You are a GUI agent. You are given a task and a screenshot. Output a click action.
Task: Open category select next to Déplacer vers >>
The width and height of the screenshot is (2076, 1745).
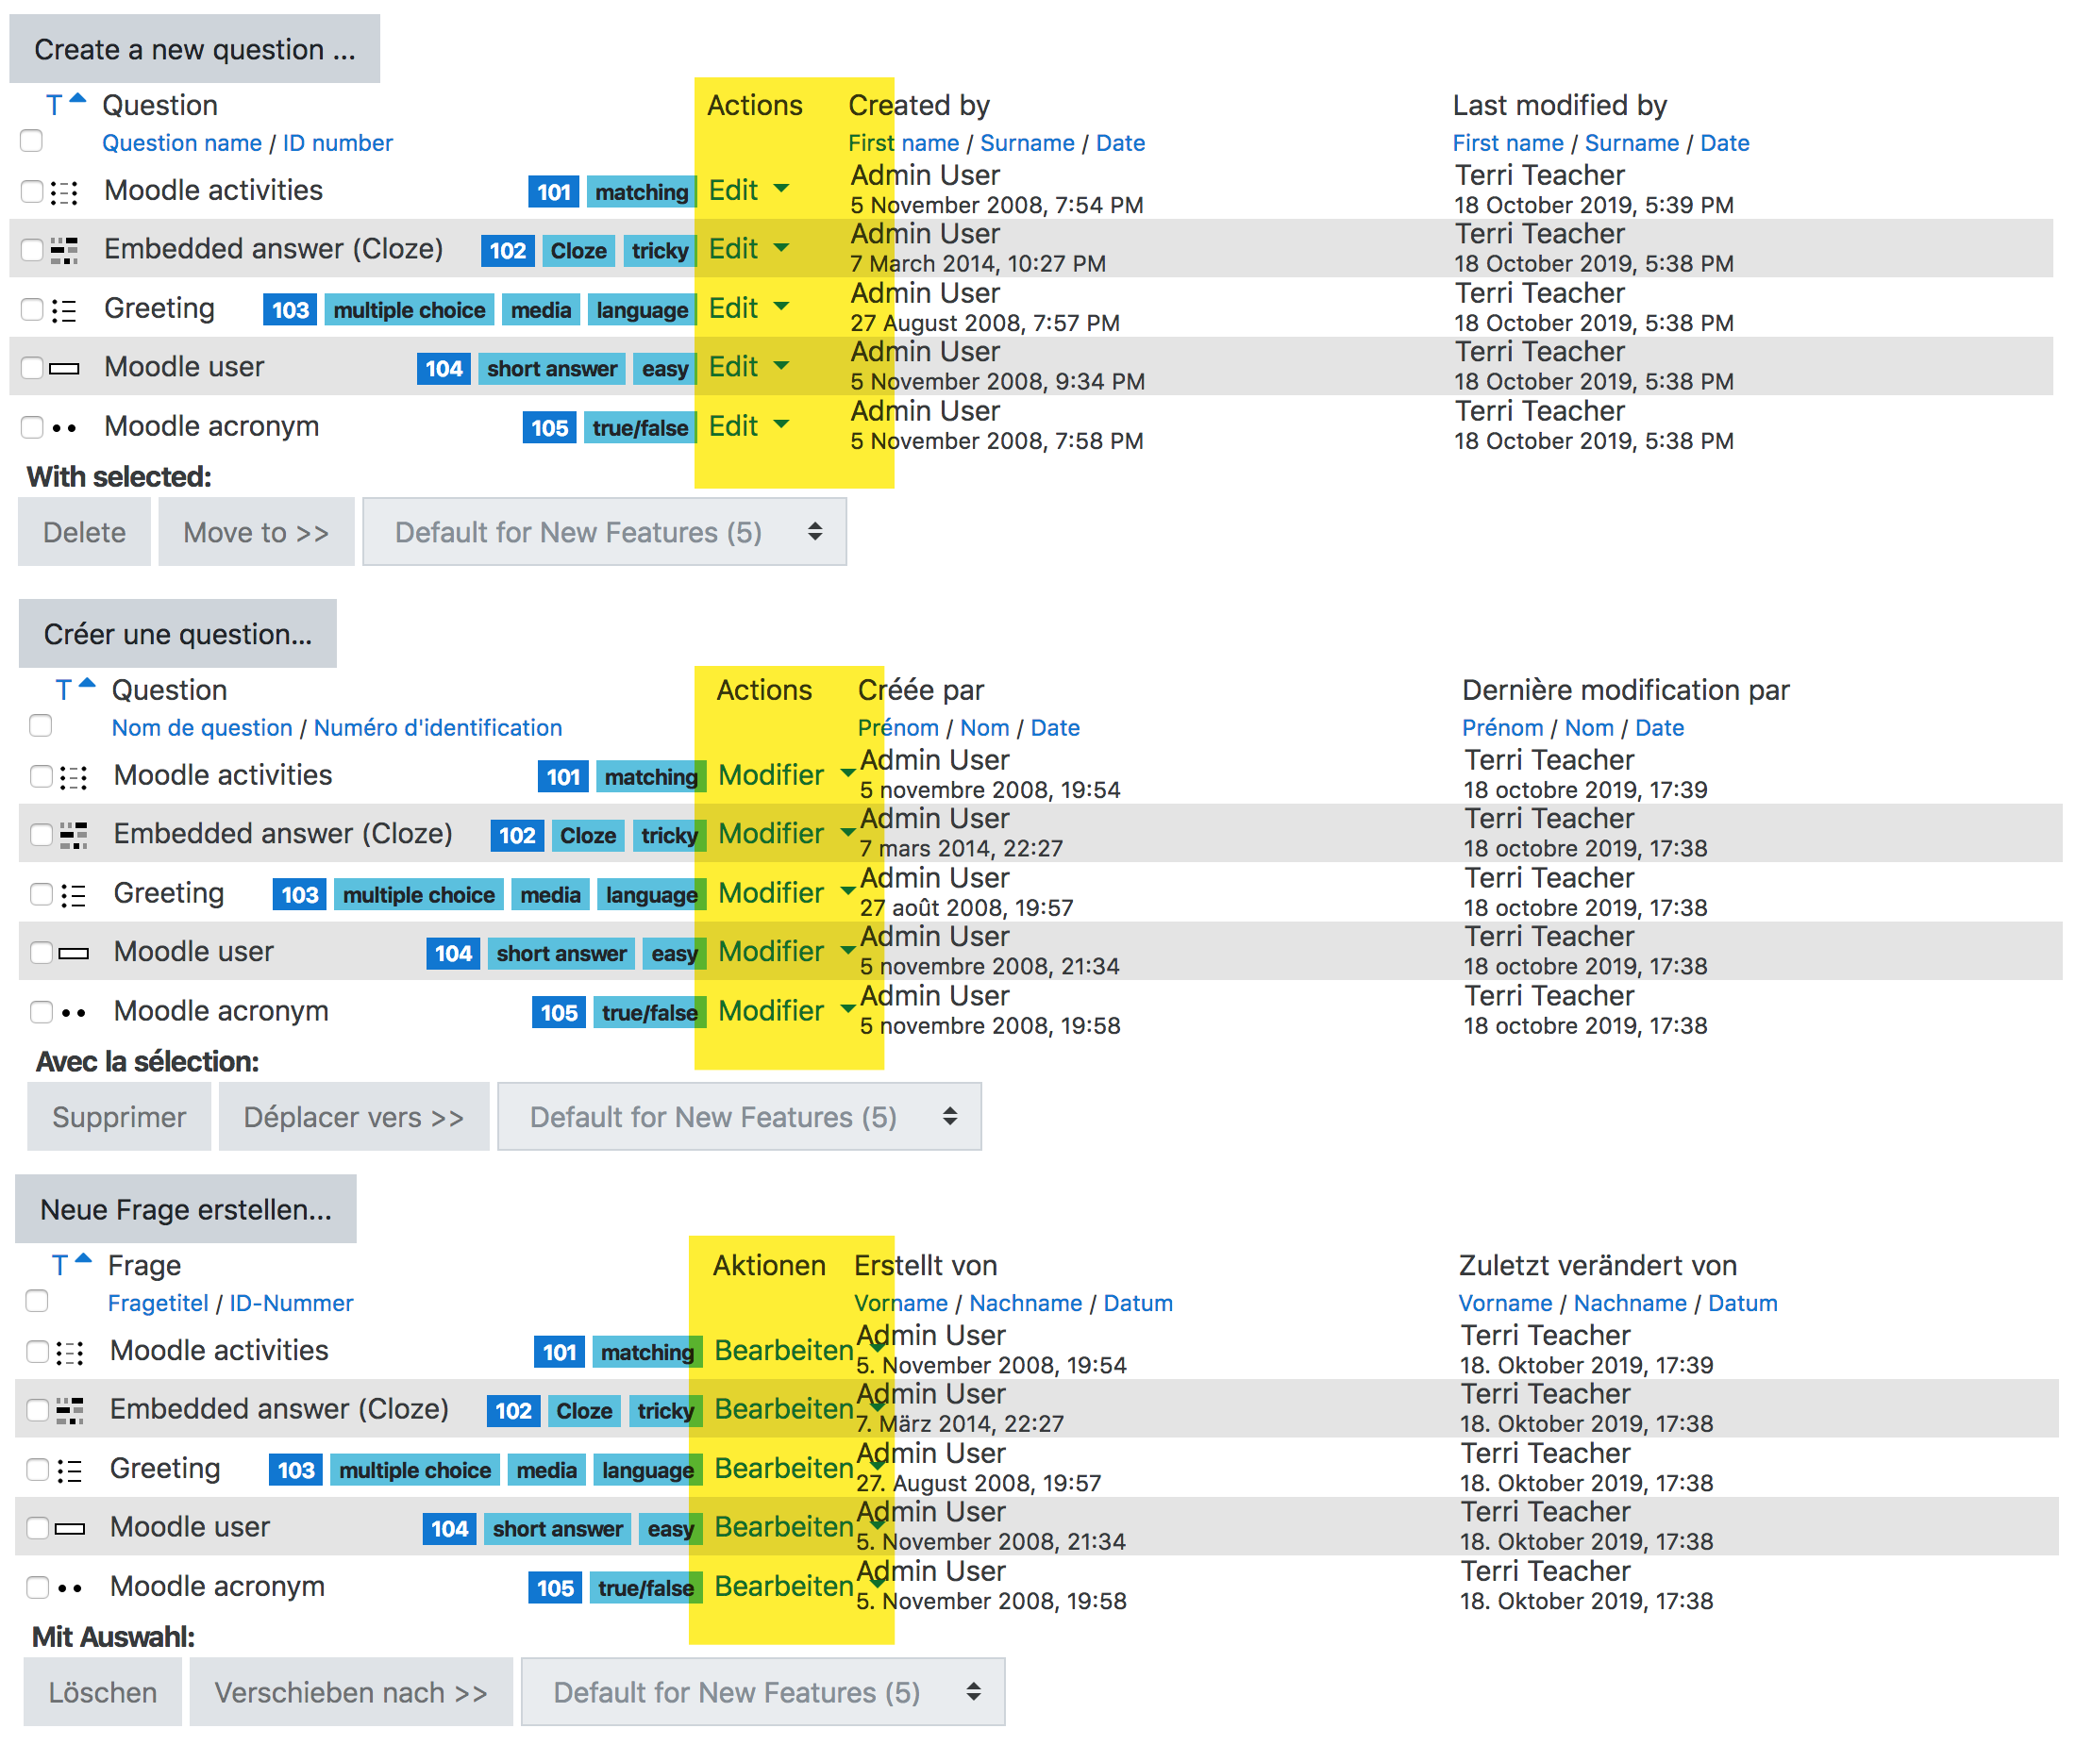(x=739, y=1117)
